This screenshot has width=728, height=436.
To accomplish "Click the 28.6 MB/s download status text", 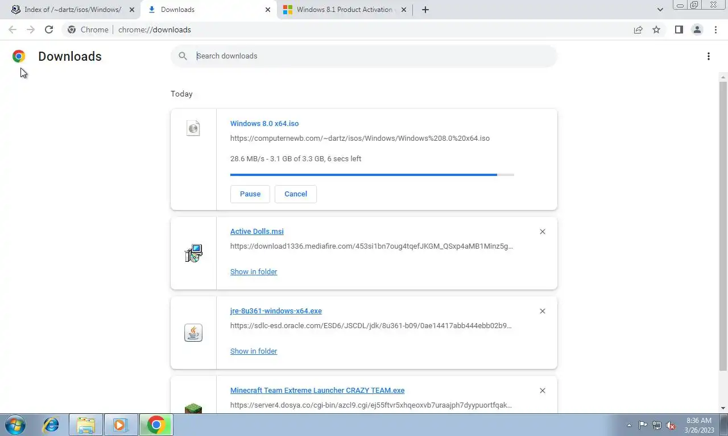I will tap(296, 159).
